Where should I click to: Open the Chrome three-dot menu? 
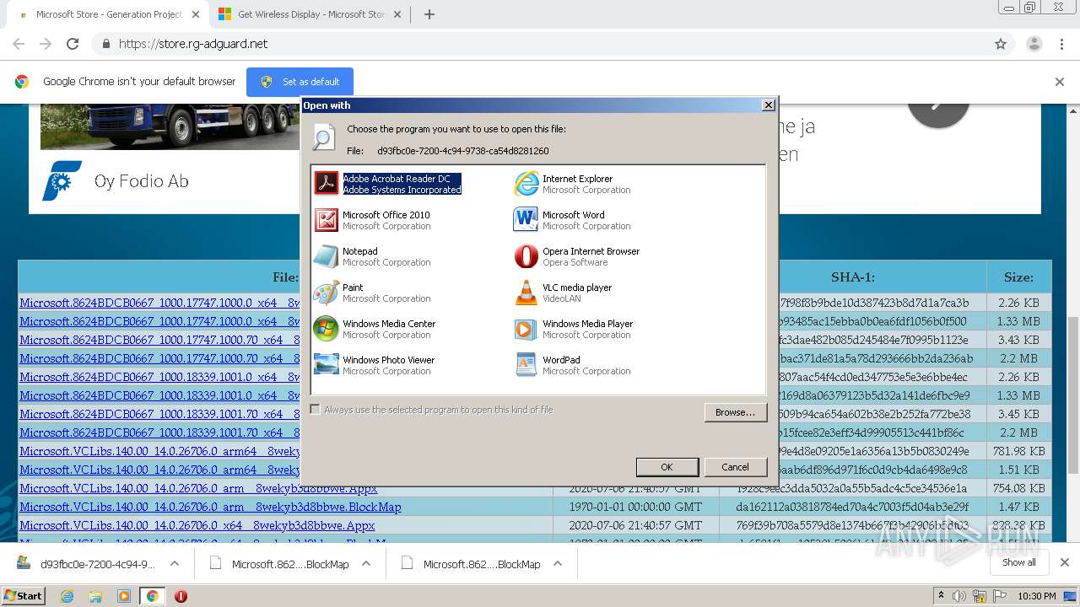coord(1061,44)
